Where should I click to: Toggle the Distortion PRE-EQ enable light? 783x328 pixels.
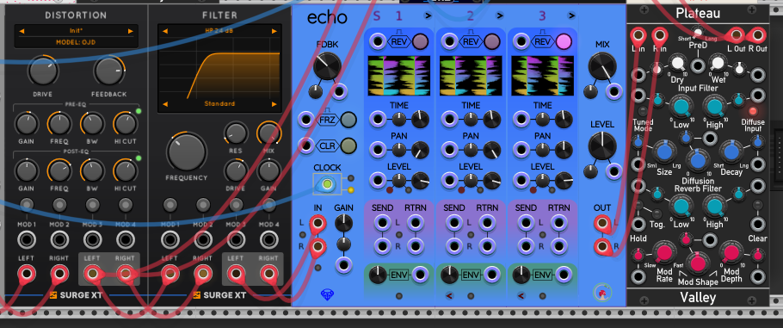(139, 111)
